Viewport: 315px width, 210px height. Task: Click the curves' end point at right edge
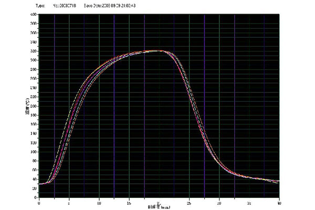pyautogui.click(x=278, y=182)
